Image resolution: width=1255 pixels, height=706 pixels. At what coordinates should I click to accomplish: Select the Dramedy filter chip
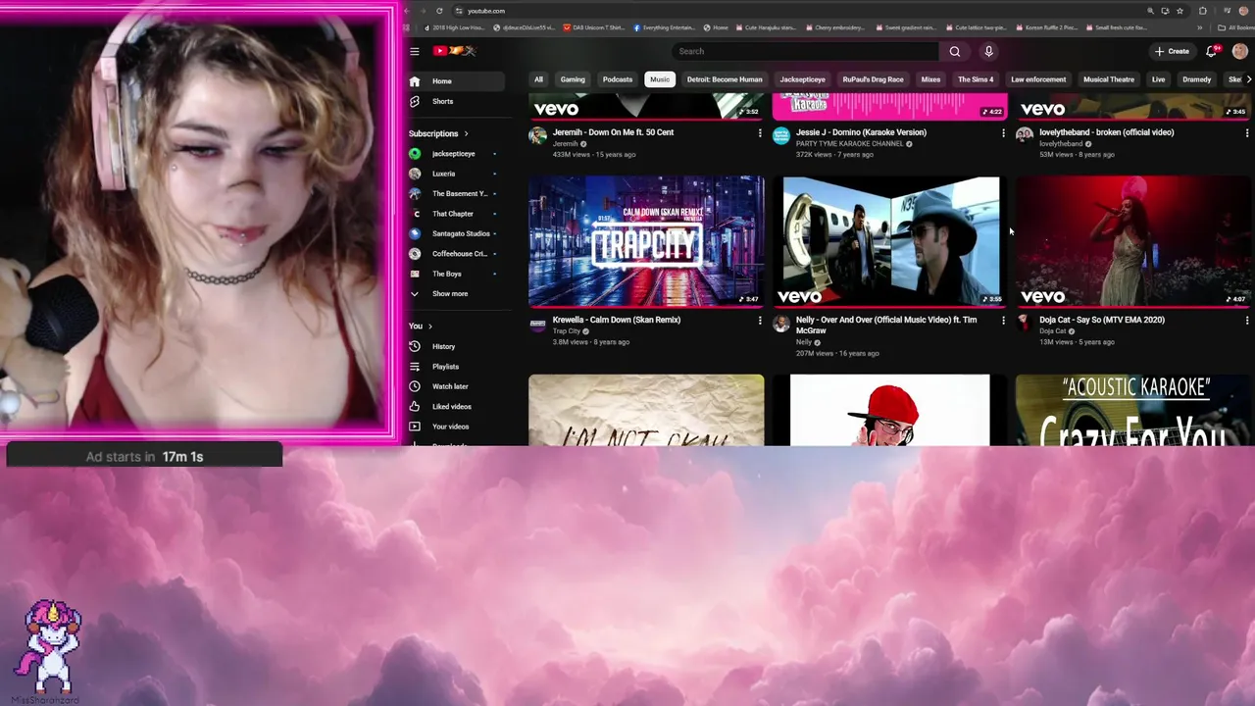(1196, 79)
